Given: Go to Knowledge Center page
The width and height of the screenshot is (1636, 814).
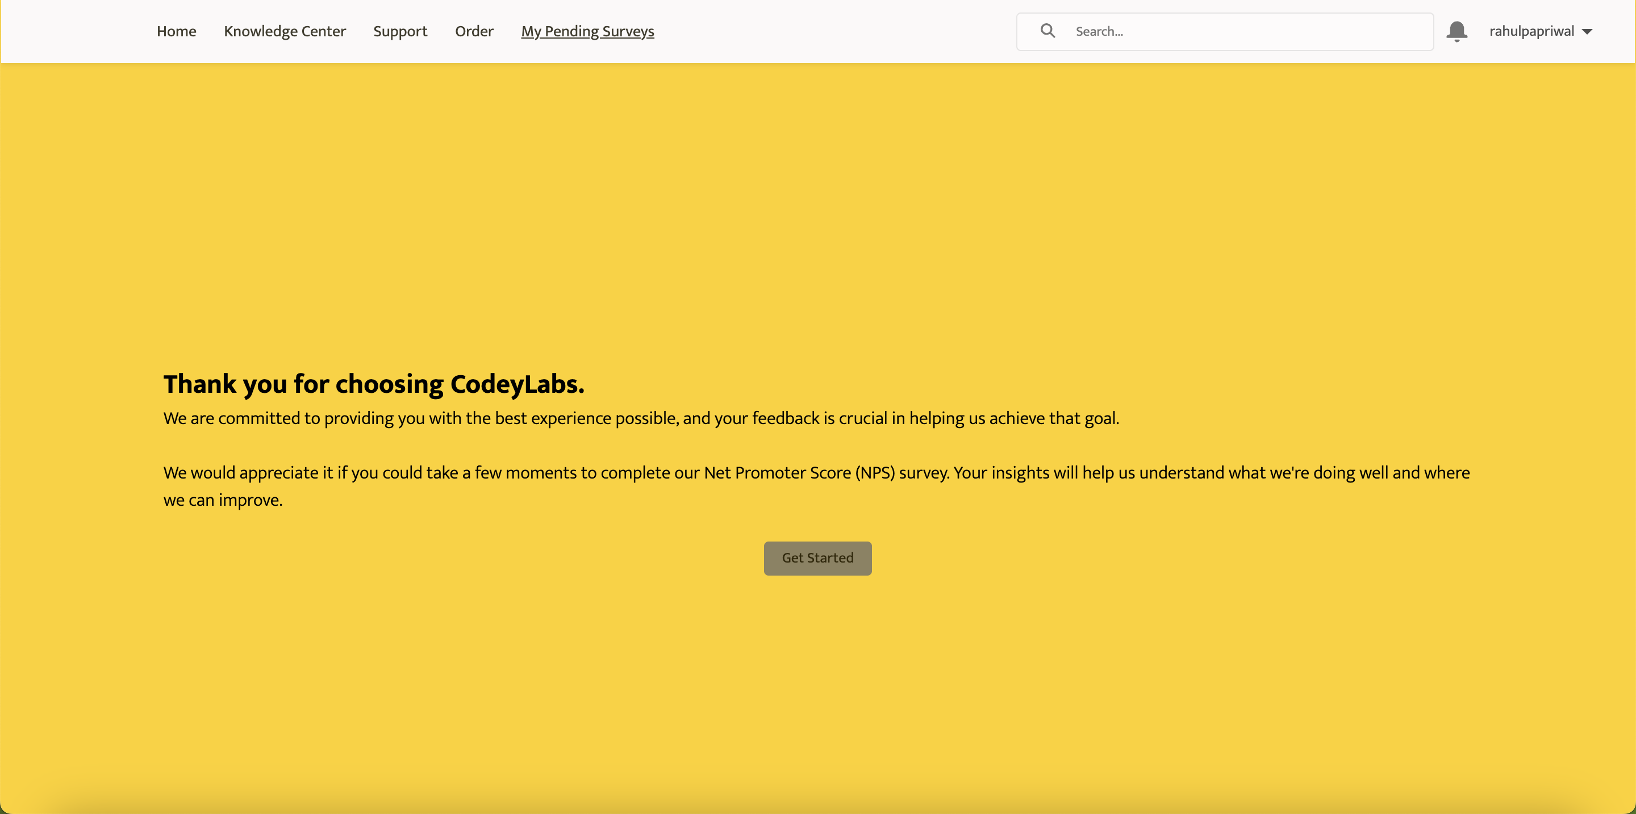Looking at the screenshot, I should point(285,31).
